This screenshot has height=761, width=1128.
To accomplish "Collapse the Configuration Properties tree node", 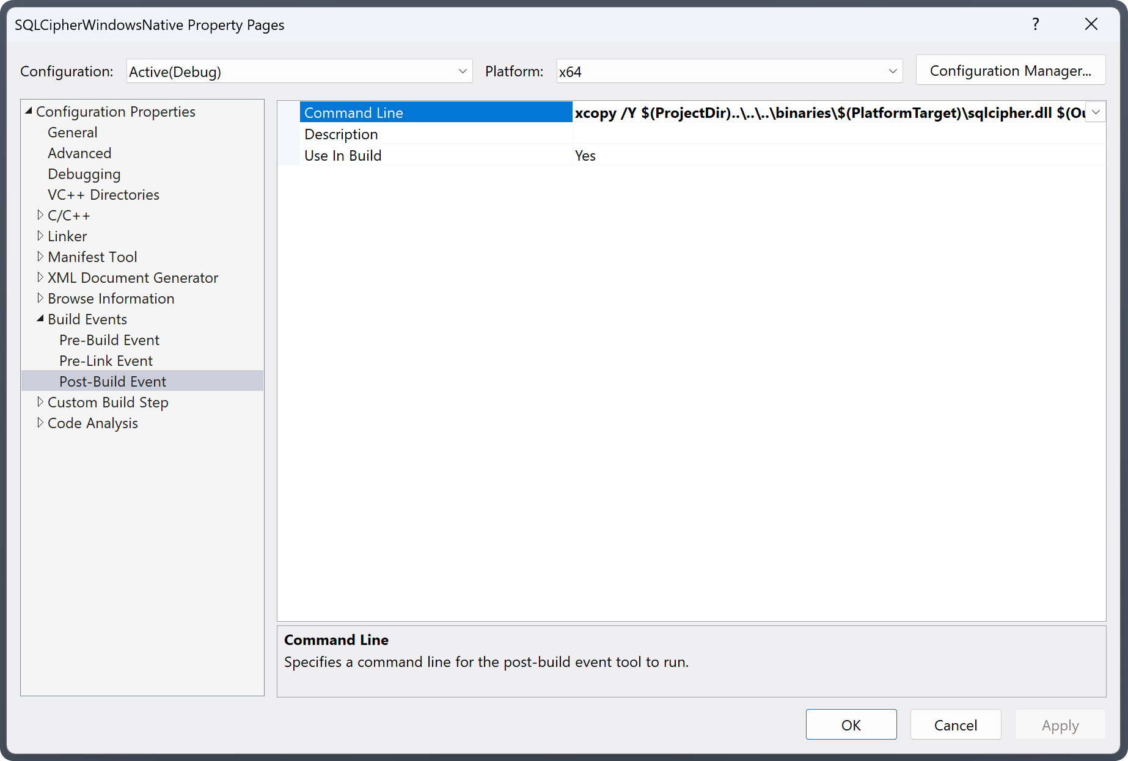I will (x=28, y=111).
